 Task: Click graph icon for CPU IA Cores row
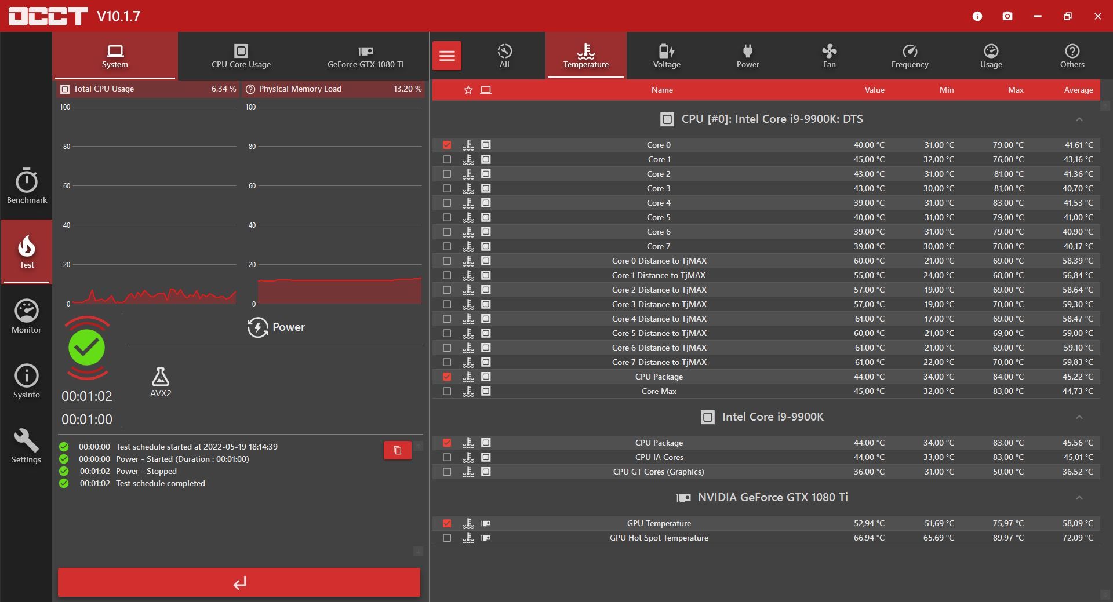pos(468,457)
